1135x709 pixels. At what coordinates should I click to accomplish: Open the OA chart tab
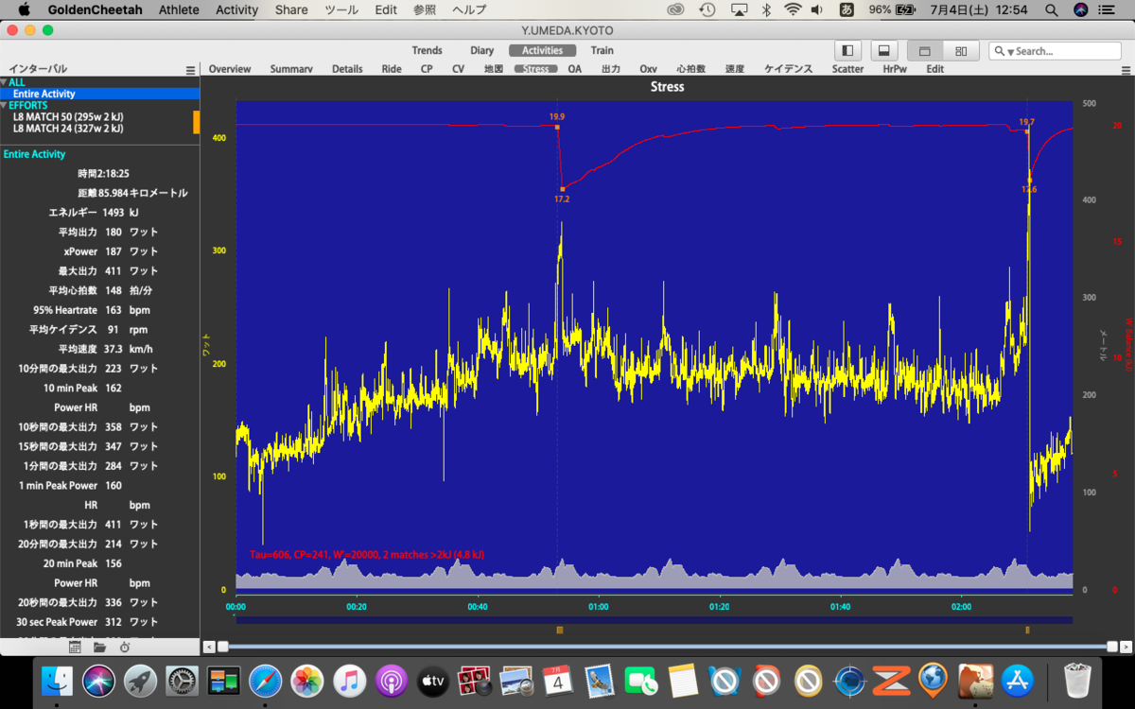pos(574,69)
